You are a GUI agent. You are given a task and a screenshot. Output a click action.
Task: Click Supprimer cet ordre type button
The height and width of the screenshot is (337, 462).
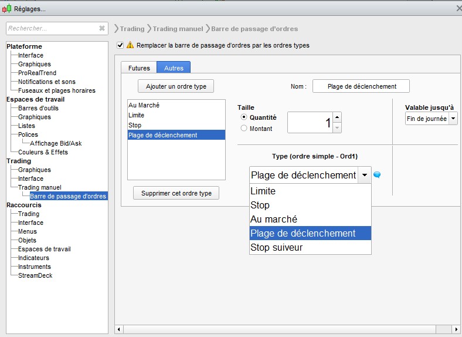pos(176,193)
